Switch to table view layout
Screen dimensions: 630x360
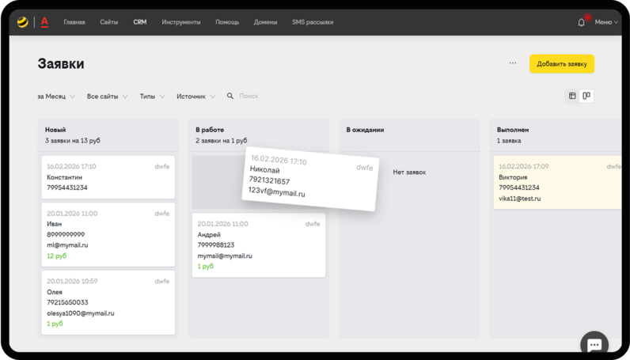pos(572,96)
